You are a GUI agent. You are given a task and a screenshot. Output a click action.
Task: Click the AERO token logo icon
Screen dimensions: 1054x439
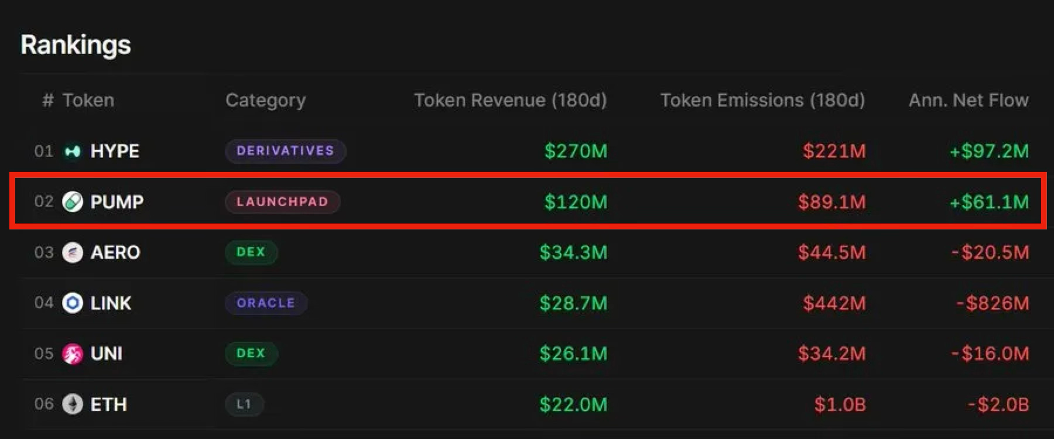coord(73,253)
